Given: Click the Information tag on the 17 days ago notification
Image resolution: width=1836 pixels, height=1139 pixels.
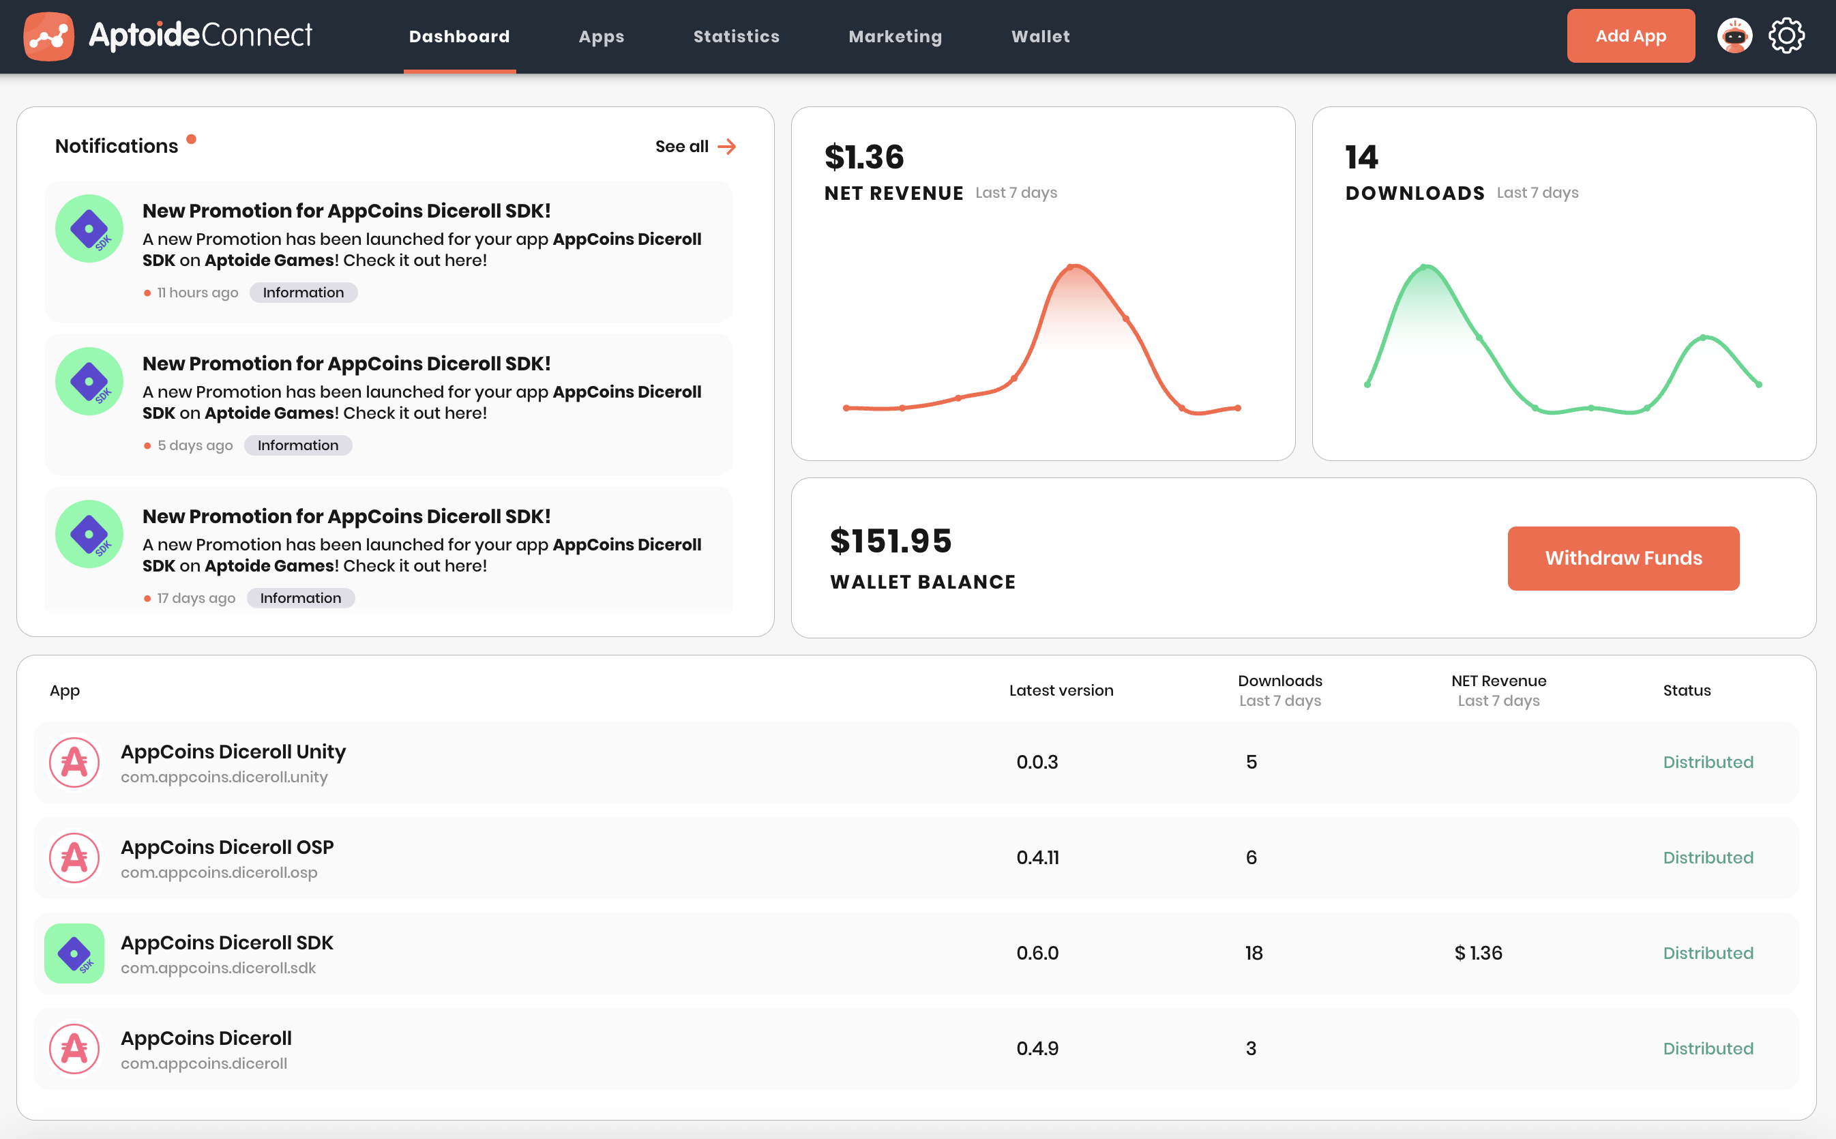Looking at the screenshot, I should 301,598.
